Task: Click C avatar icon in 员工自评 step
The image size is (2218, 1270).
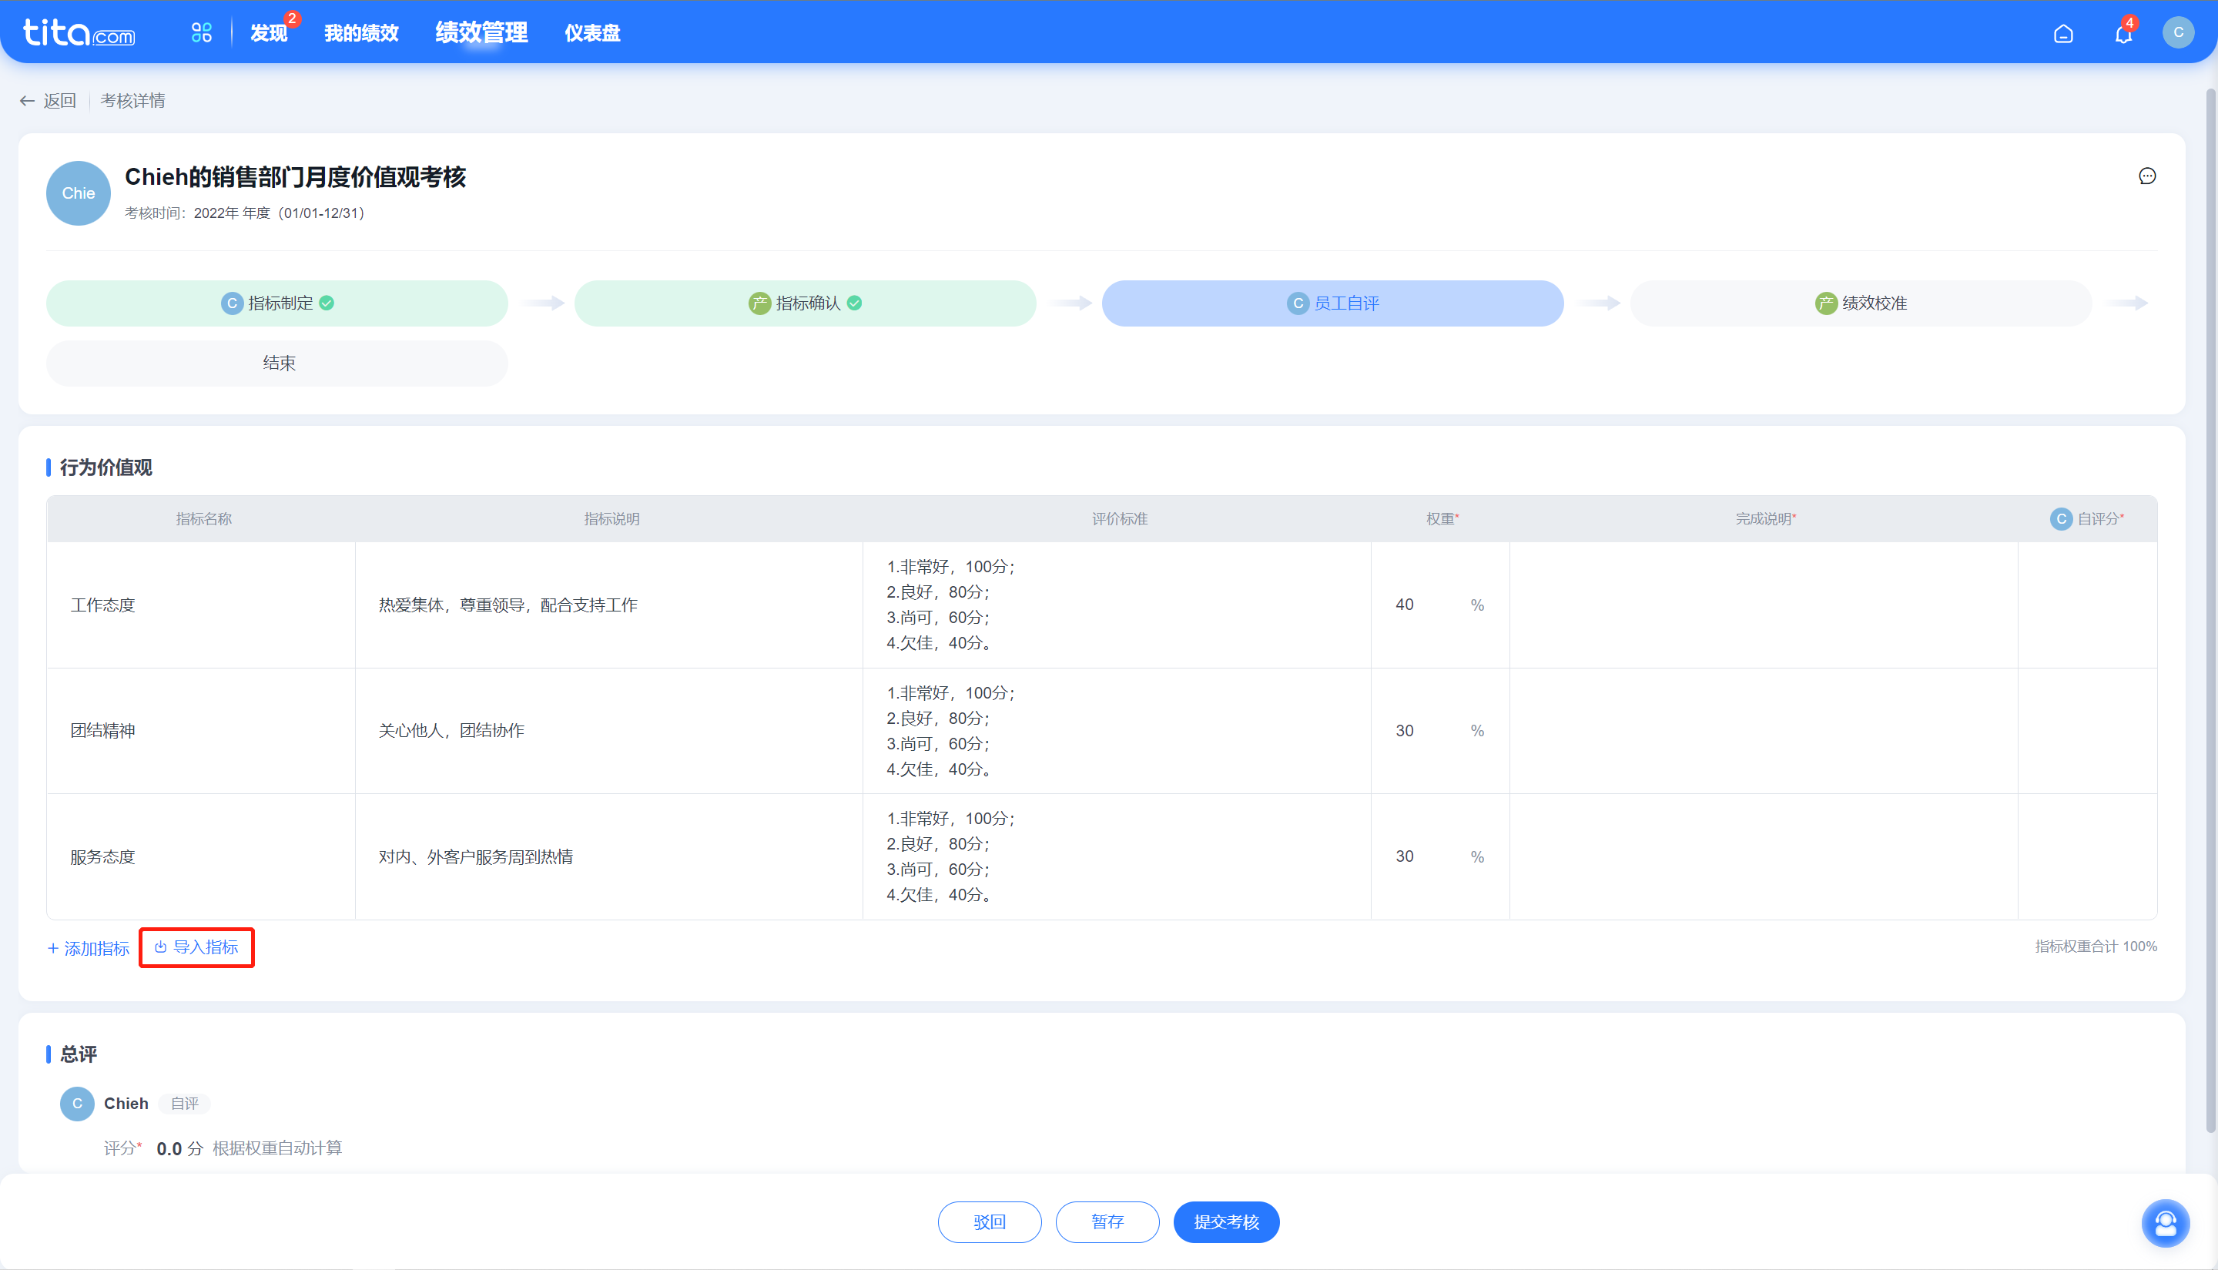Action: [x=1298, y=303]
